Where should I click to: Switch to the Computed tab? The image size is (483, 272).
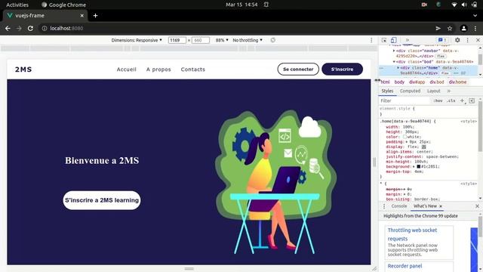[x=410, y=91]
